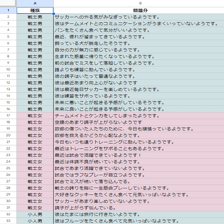Click the blue fill handle of cell A1

[54, 14]
